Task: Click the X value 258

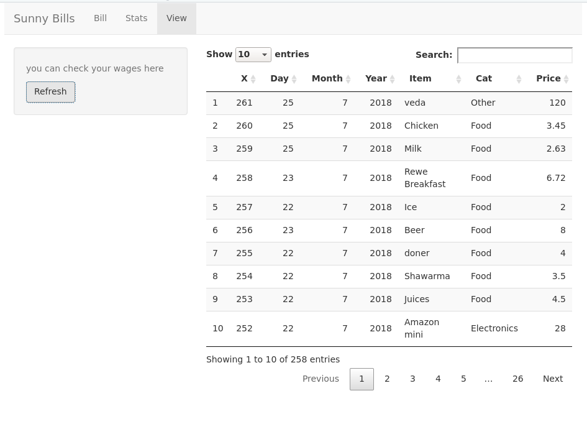Action: coord(244,178)
